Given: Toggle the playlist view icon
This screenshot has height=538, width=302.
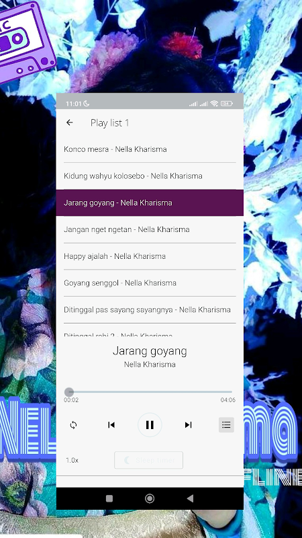Looking at the screenshot, I should 226,425.
